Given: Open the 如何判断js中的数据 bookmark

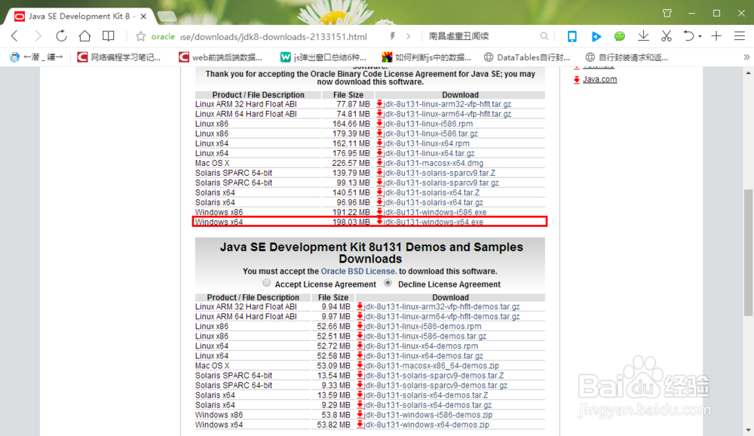Looking at the screenshot, I should click(x=426, y=57).
